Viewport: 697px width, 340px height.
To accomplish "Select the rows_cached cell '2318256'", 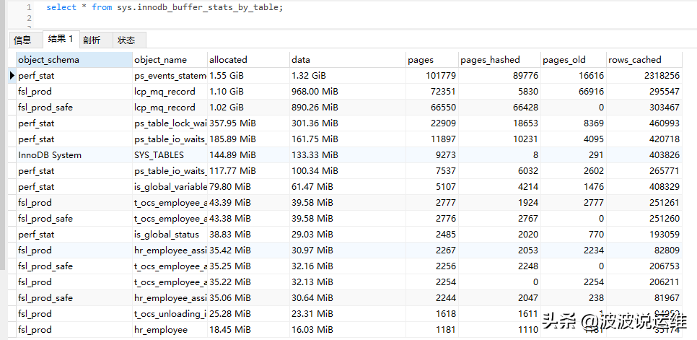I will (644, 76).
